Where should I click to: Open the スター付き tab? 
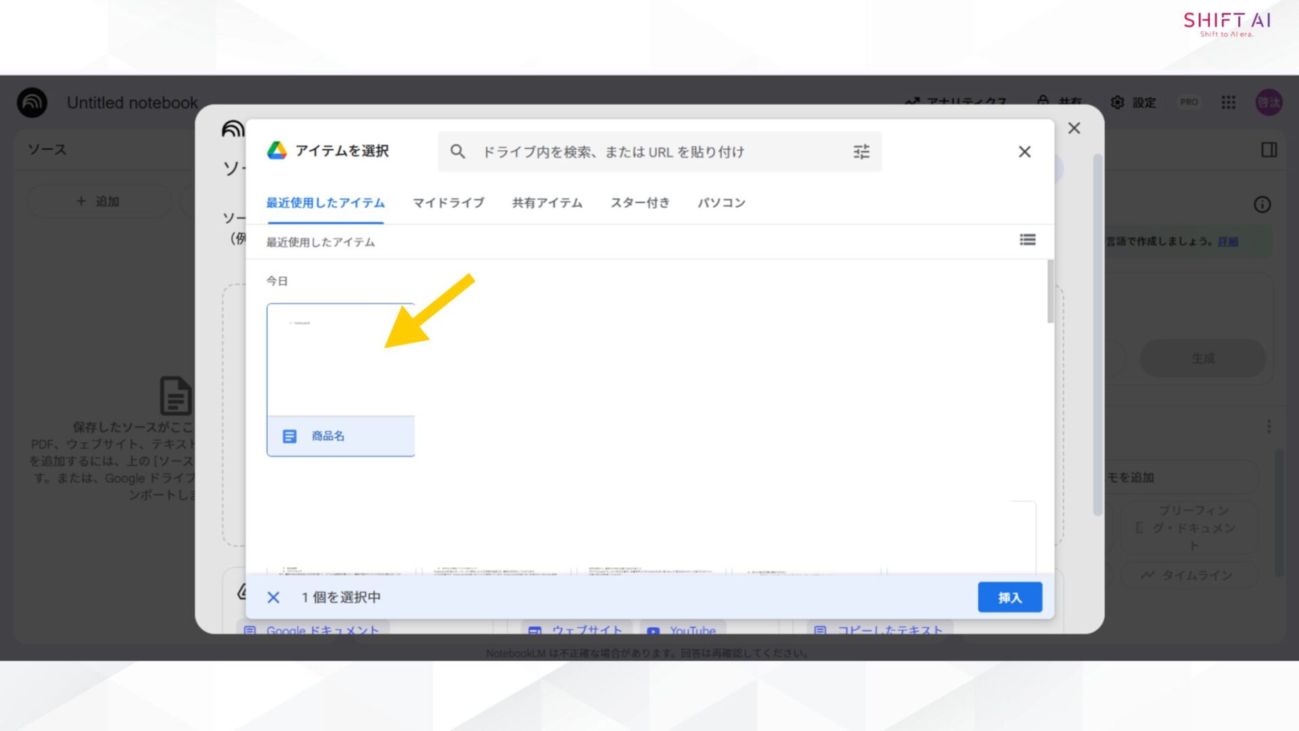pos(639,202)
